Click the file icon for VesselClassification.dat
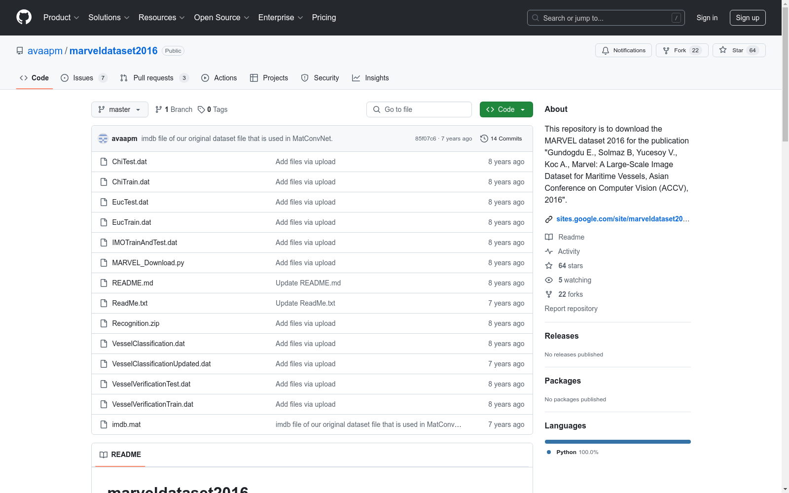Image resolution: width=789 pixels, height=493 pixels. (x=104, y=344)
